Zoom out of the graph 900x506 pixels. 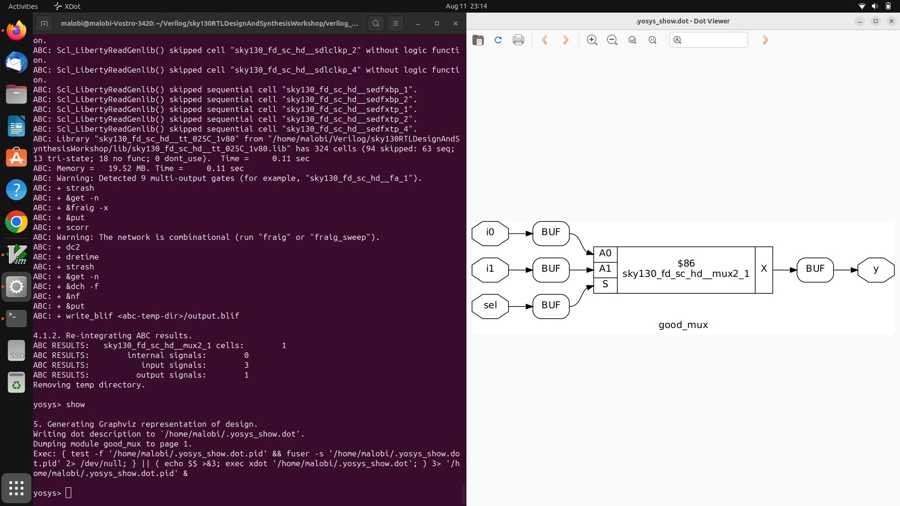pos(612,40)
